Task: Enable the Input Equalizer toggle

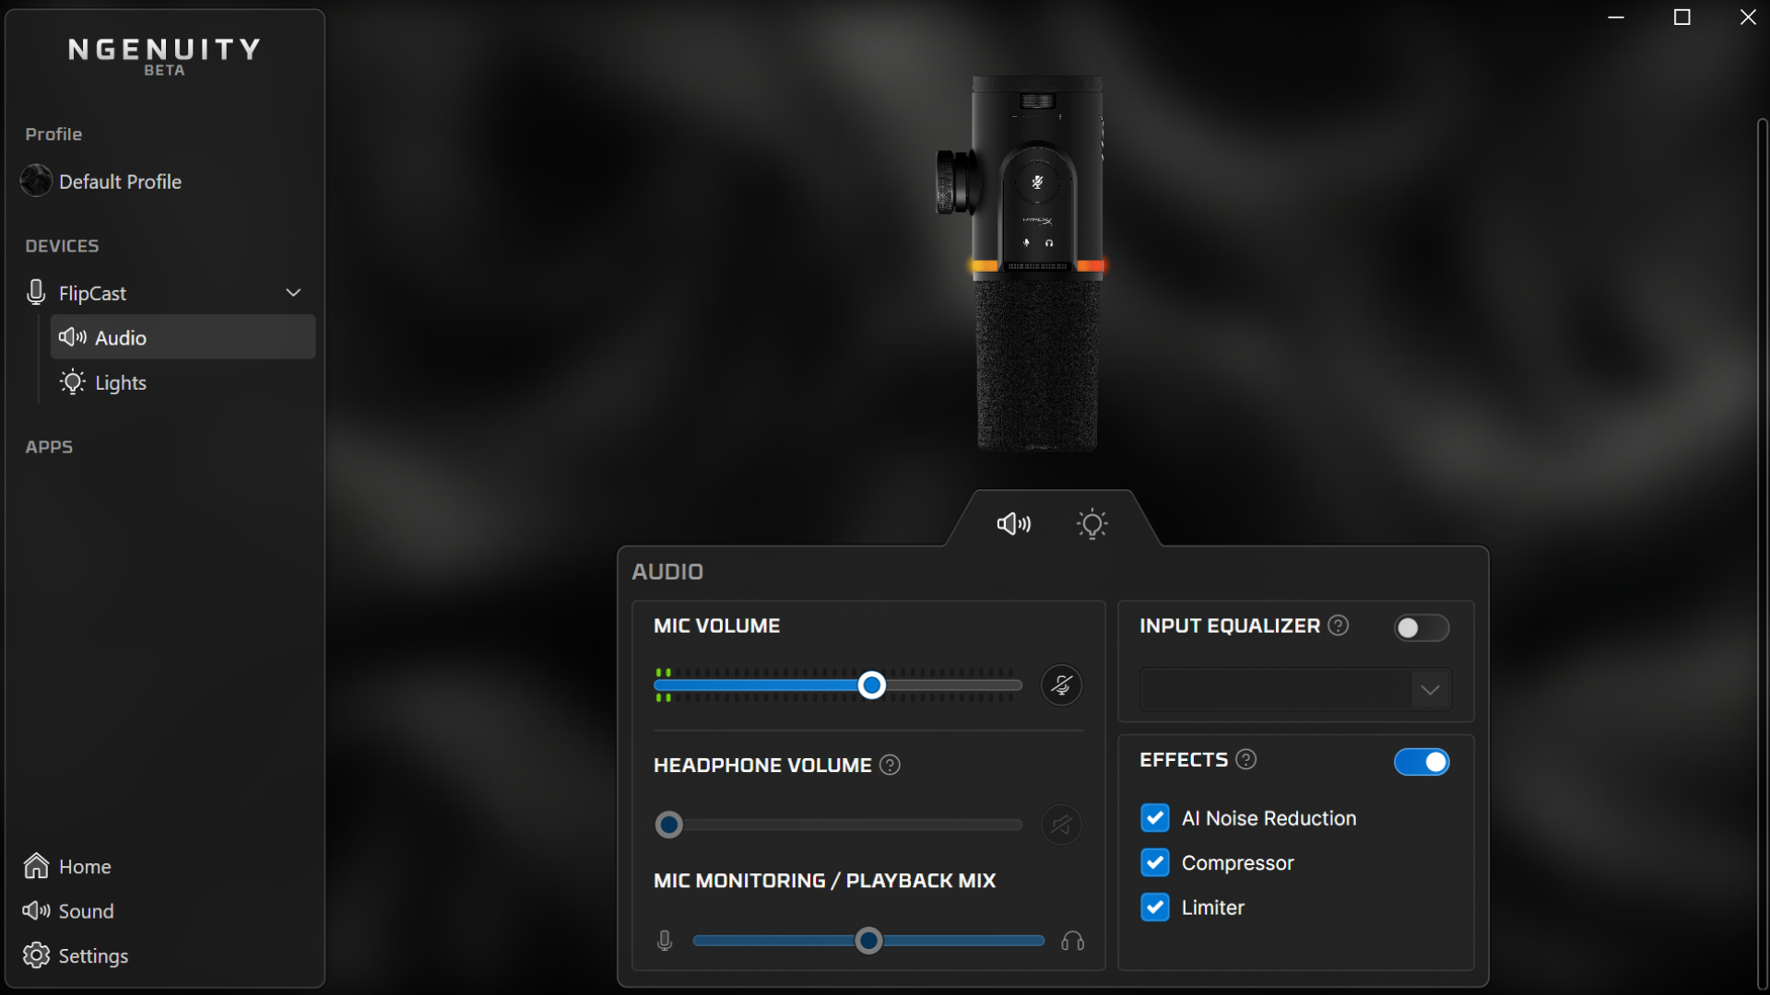Action: coord(1421,628)
